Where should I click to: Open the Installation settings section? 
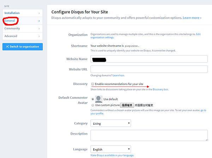coord(23,13)
